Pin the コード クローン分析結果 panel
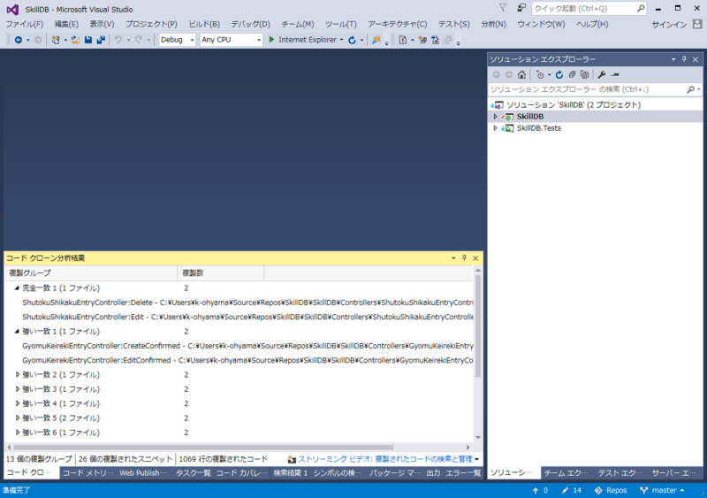 (x=464, y=257)
